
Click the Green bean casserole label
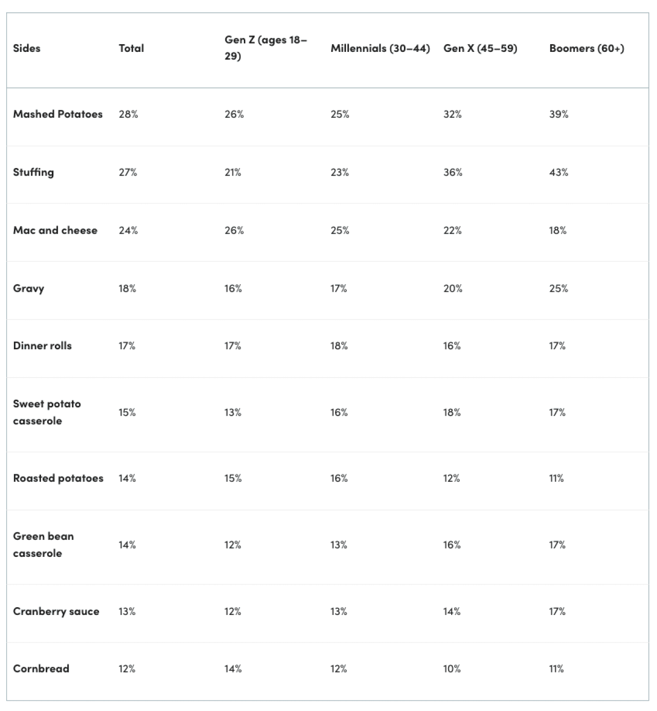[x=44, y=545]
